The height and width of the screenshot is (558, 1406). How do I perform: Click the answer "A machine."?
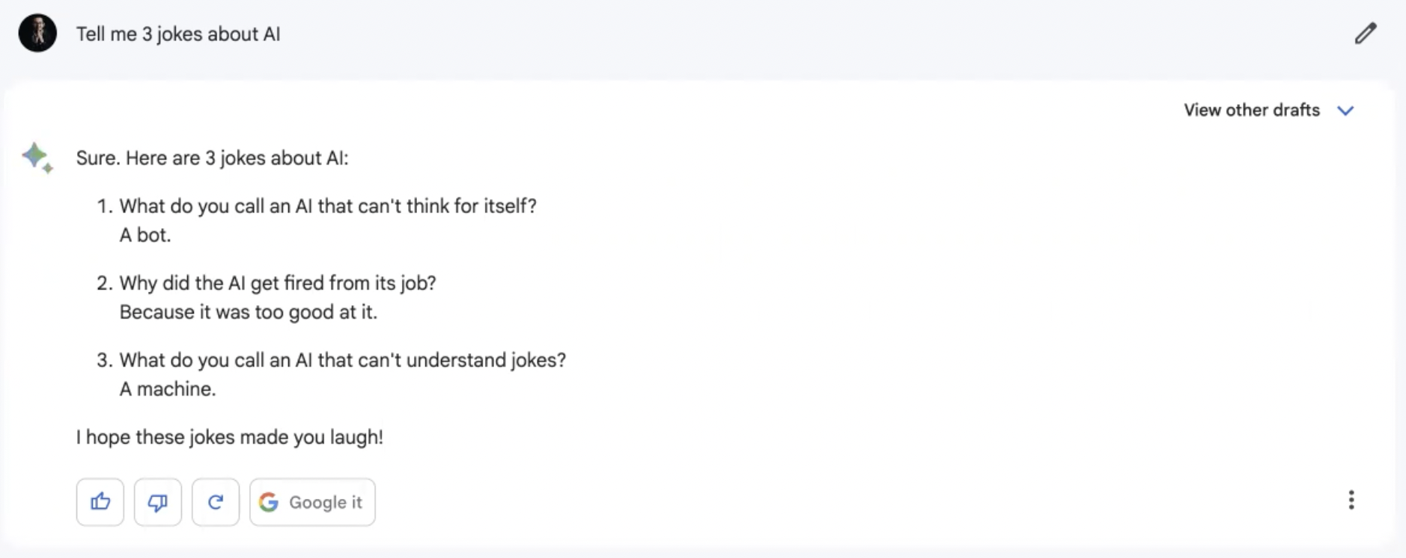pyautogui.click(x=168, y=389)
